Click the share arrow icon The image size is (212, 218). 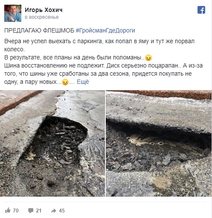54,211
